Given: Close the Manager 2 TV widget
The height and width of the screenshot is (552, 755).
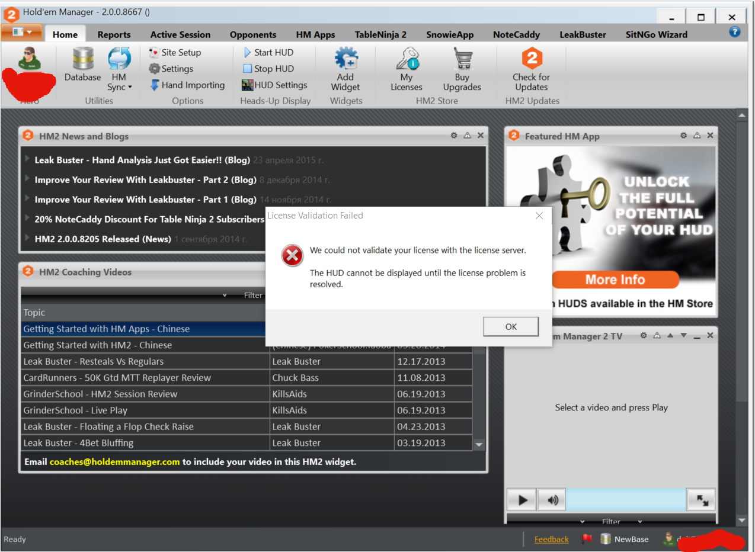Looking at the screenshot, I should 710,336.
